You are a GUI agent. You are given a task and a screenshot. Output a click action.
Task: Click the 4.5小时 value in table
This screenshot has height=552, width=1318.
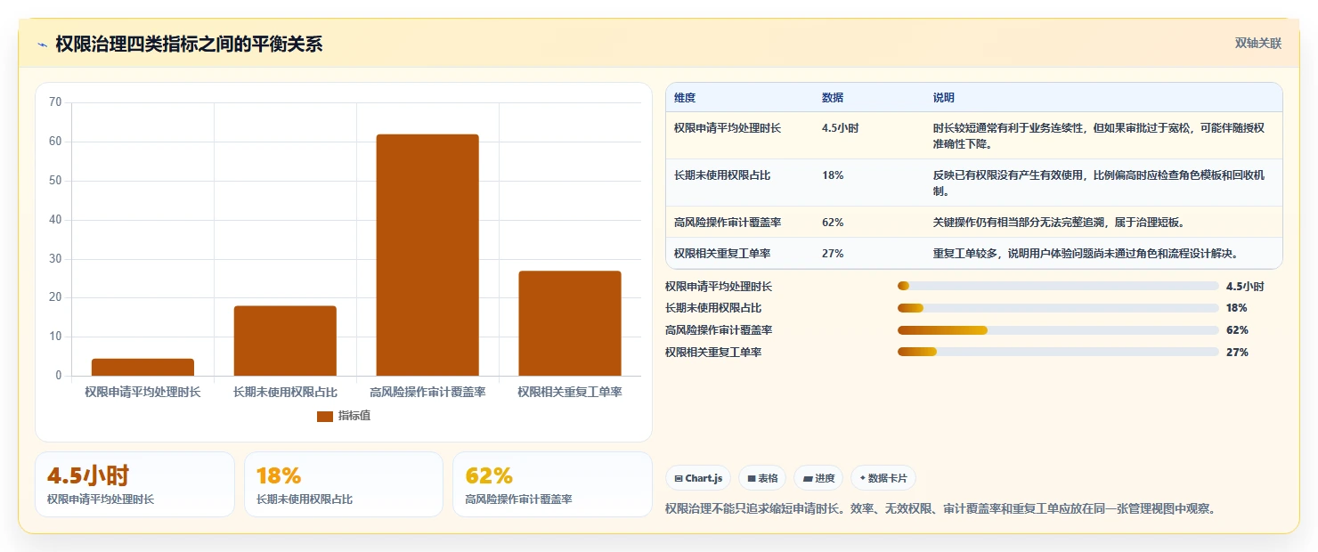(x=840, y=128)
